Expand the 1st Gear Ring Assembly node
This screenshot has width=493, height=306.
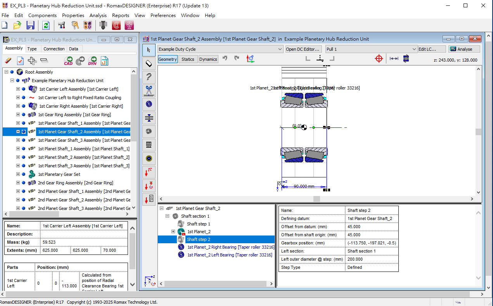(18, 115)
